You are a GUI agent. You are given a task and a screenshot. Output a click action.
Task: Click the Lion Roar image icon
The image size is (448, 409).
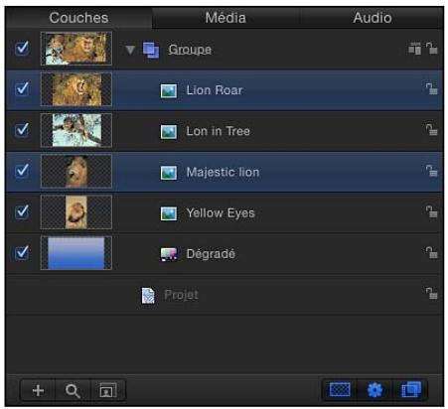tap(169, 90)
